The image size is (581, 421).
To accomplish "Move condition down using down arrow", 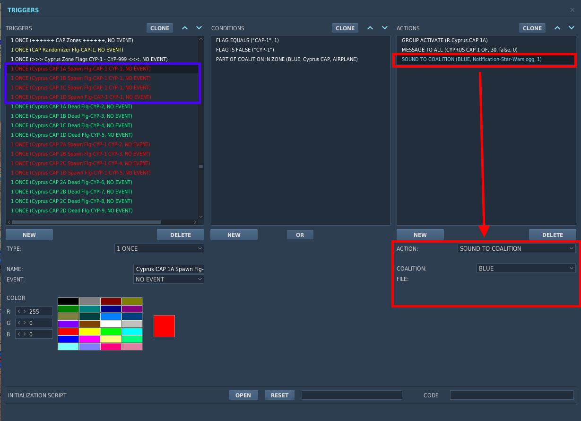I will 384,28.
